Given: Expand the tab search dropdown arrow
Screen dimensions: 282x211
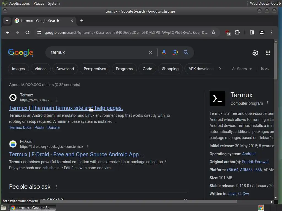Looking at the screenshot, I should 7,21.
